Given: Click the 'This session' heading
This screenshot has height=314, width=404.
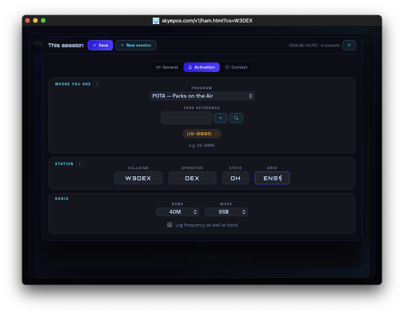Looking at the screenshot, I should pos(66,45).
